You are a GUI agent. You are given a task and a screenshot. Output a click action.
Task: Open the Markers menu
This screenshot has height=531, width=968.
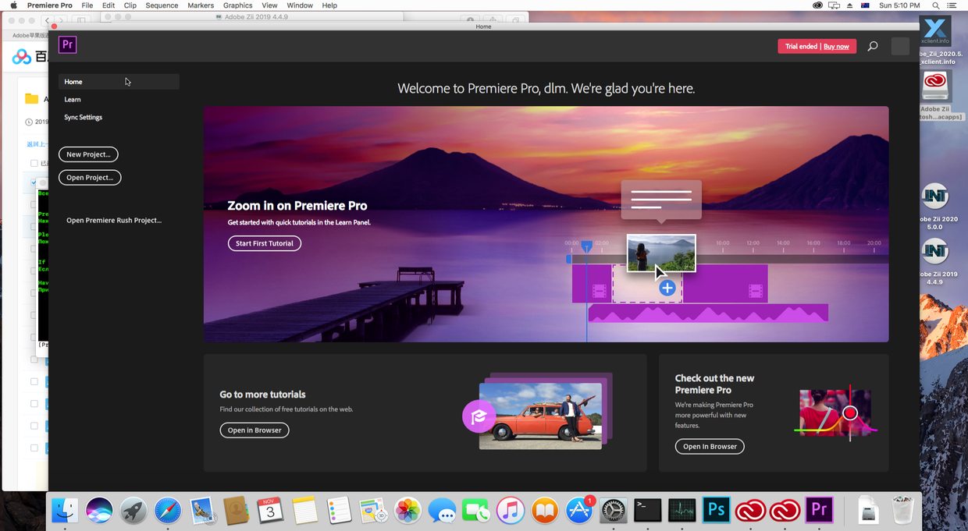[x=201, y=5]
